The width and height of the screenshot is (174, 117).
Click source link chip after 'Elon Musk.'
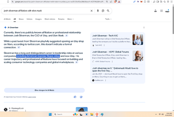(67, 36)
